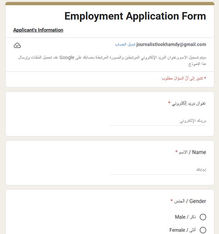Screen dimensions: 219x234
Task: Select the Female radio button
Action: [x=203, y=230]
